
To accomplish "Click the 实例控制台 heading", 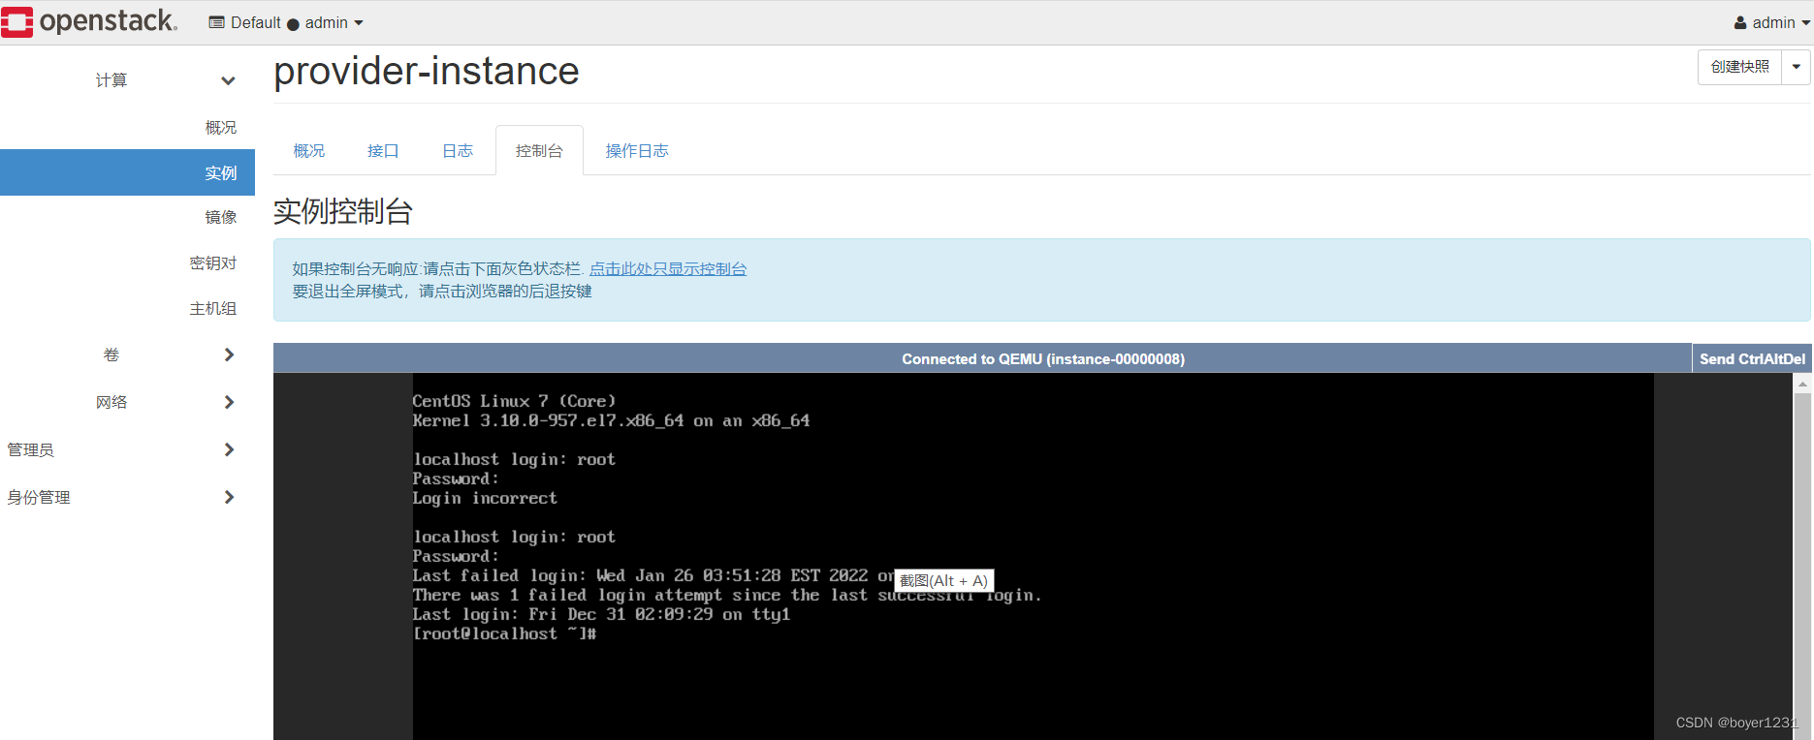I will 343,211.
